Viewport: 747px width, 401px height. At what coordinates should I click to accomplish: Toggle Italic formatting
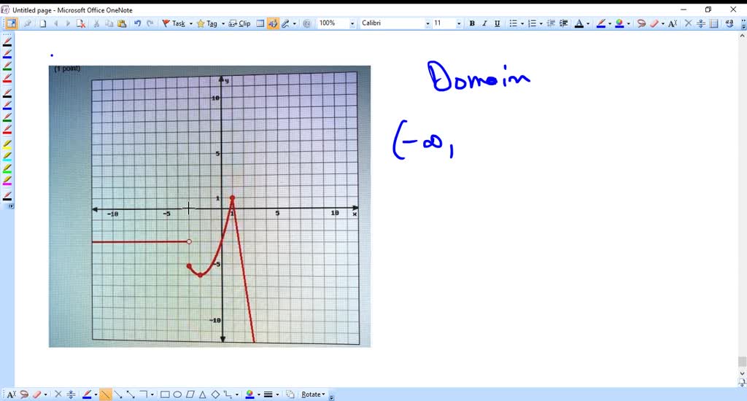tap(484, 23)
